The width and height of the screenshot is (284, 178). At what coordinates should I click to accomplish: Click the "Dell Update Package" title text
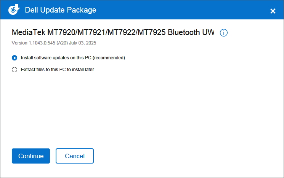click(x=61, y=10)
